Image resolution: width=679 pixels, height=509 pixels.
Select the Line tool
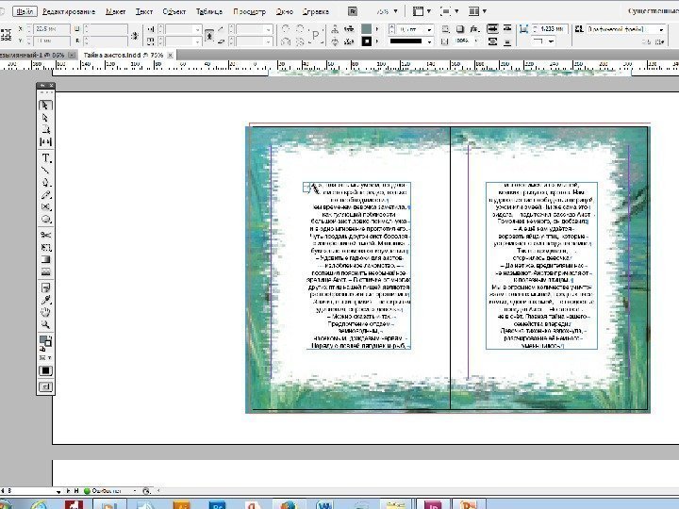point(45,170)
